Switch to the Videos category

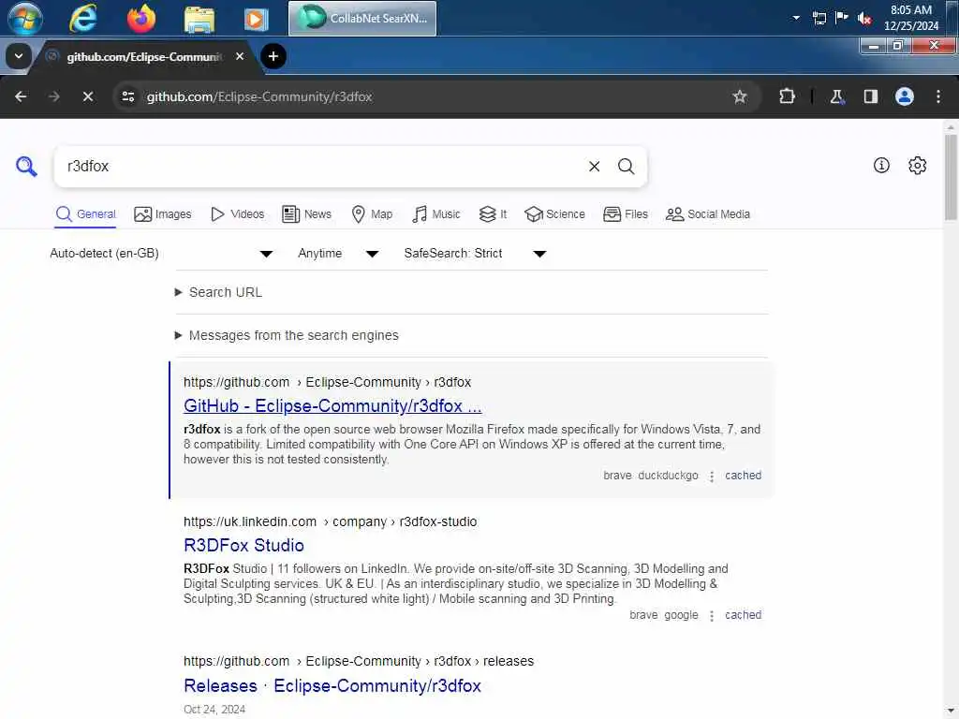[x=237, y=214]
